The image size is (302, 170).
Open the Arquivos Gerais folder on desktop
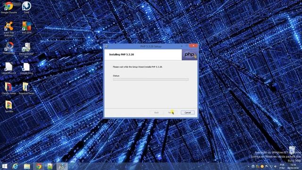[26, 88]
